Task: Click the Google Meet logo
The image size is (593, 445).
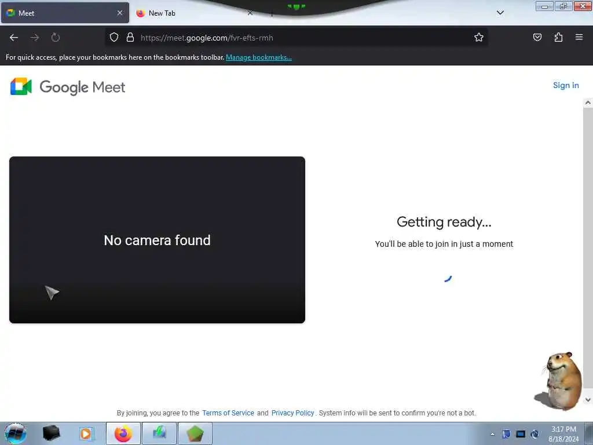Action: (68, 87)
